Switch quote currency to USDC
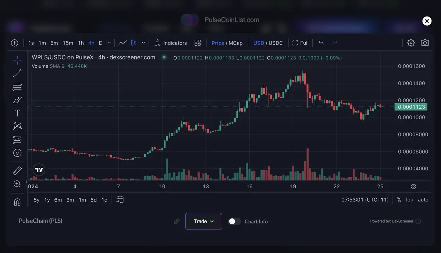The width and height of the screenshot is (441, 253). [275, 43]
